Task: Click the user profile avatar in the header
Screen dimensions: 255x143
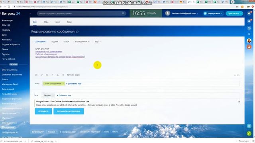Action: (x=168, y=13)
